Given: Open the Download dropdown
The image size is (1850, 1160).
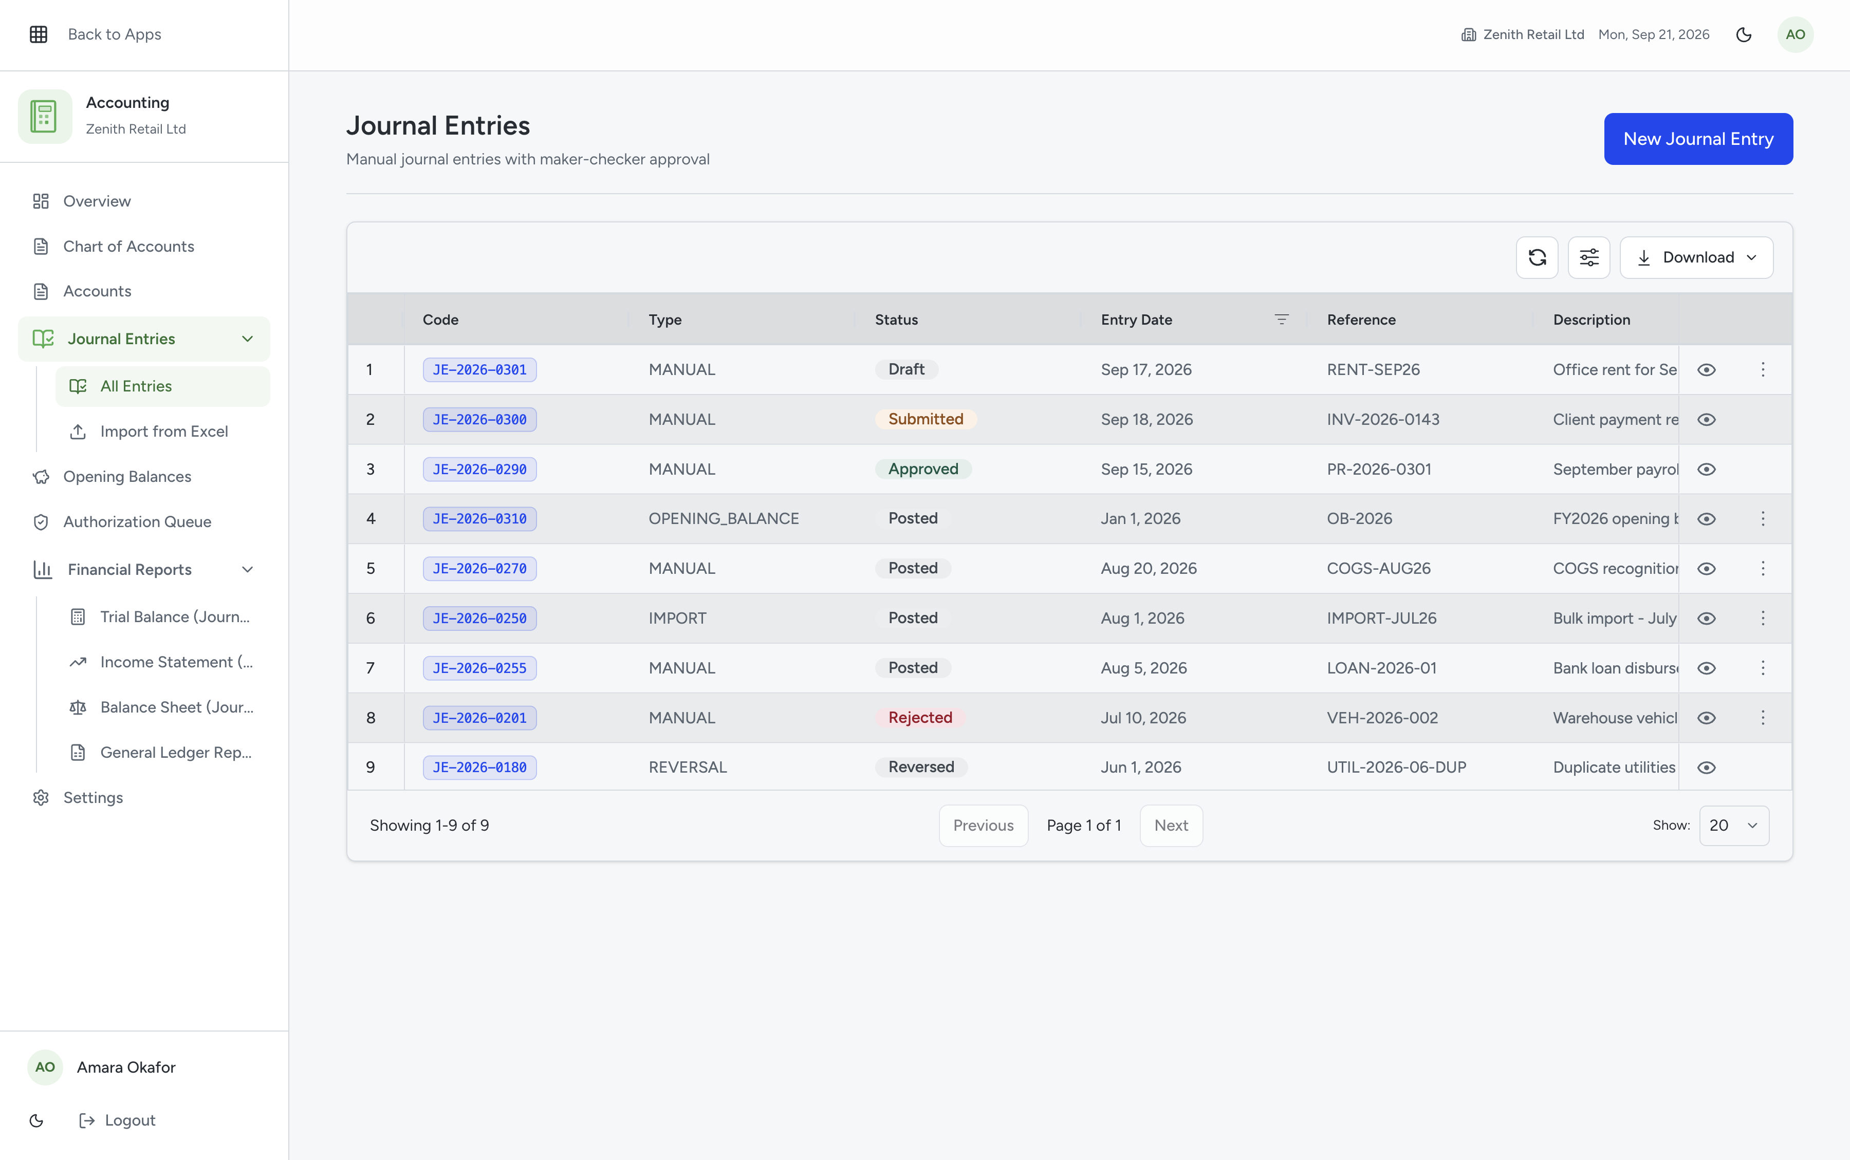Looking at the screenshot, I should tap(1696, 257).
